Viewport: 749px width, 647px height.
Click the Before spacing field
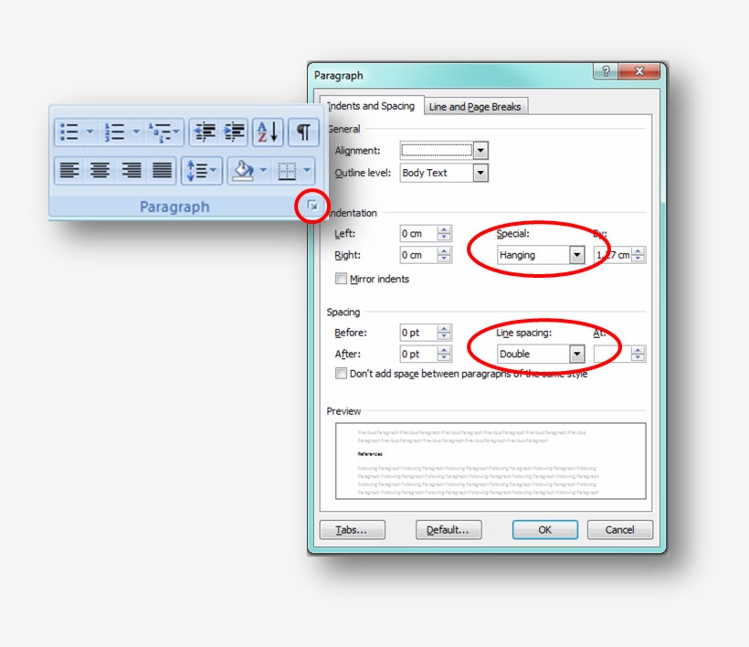point(419,333)
